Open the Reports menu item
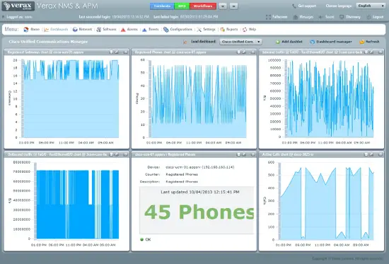 (x=229, y=29)
